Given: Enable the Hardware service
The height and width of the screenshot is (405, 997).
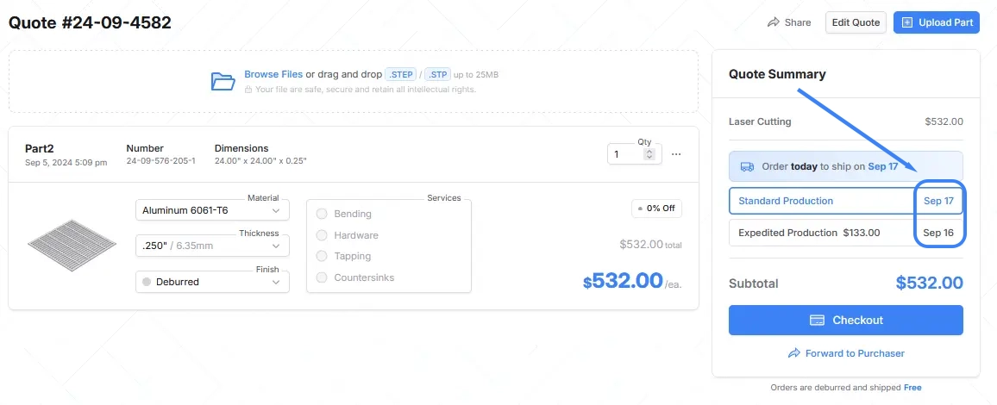Looking at the screenshot, I should (x=323, y=235).
